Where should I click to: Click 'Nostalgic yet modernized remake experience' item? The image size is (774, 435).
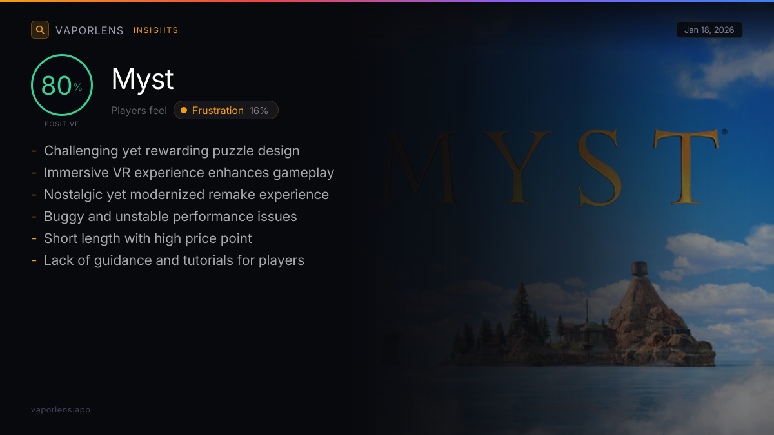(x=186, y=195)
